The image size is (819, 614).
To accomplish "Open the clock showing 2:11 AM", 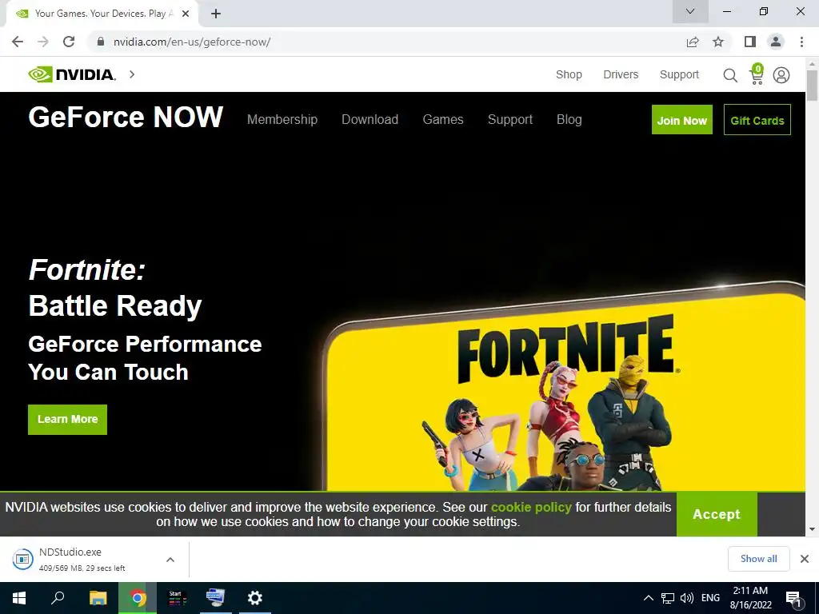I will [x=750, y=598].
